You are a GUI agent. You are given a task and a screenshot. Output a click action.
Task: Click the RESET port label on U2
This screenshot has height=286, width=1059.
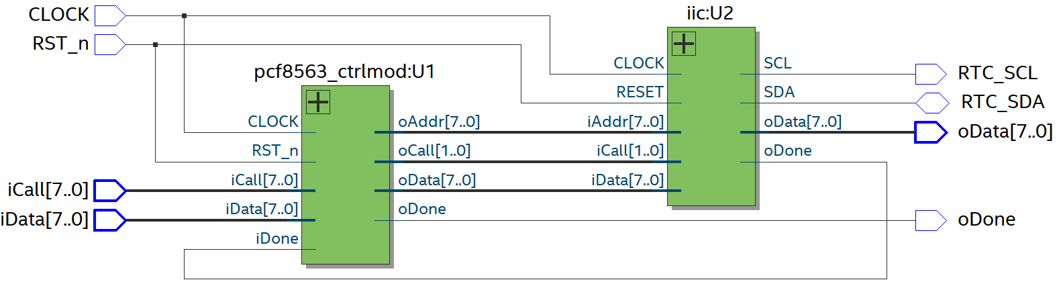(640, 93)
